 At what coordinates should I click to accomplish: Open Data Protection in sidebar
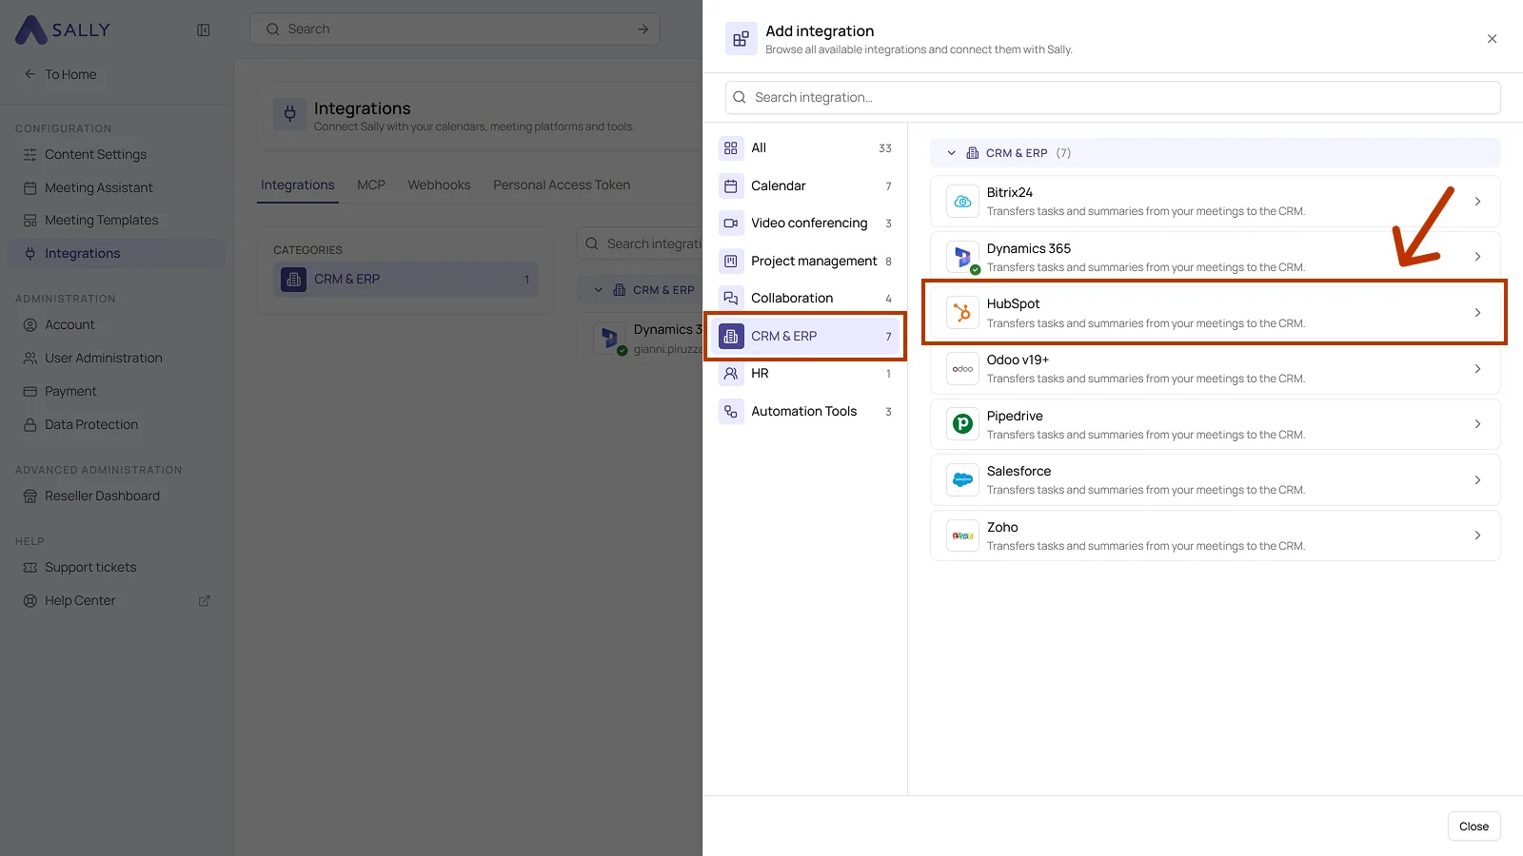[x=116, y=425]
